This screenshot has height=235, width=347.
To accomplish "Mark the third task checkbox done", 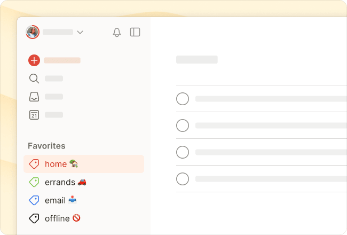I will coord(183,152).
